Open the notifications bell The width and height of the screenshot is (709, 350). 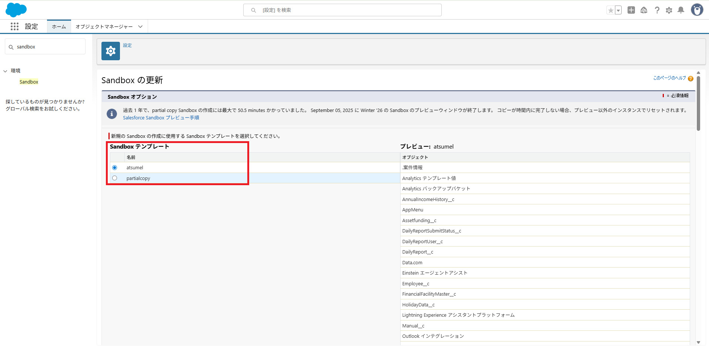tap(681, 10)
